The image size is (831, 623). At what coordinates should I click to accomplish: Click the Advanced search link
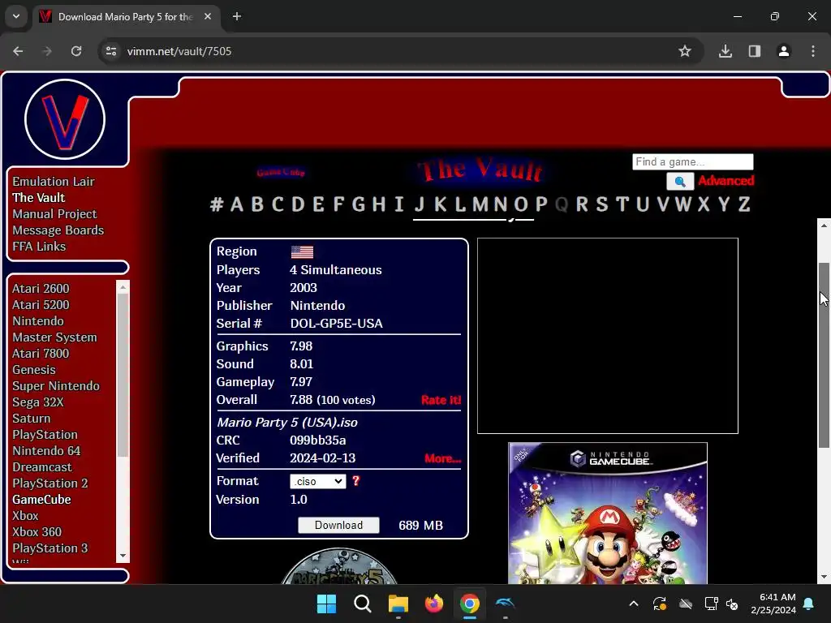(726, 181)
